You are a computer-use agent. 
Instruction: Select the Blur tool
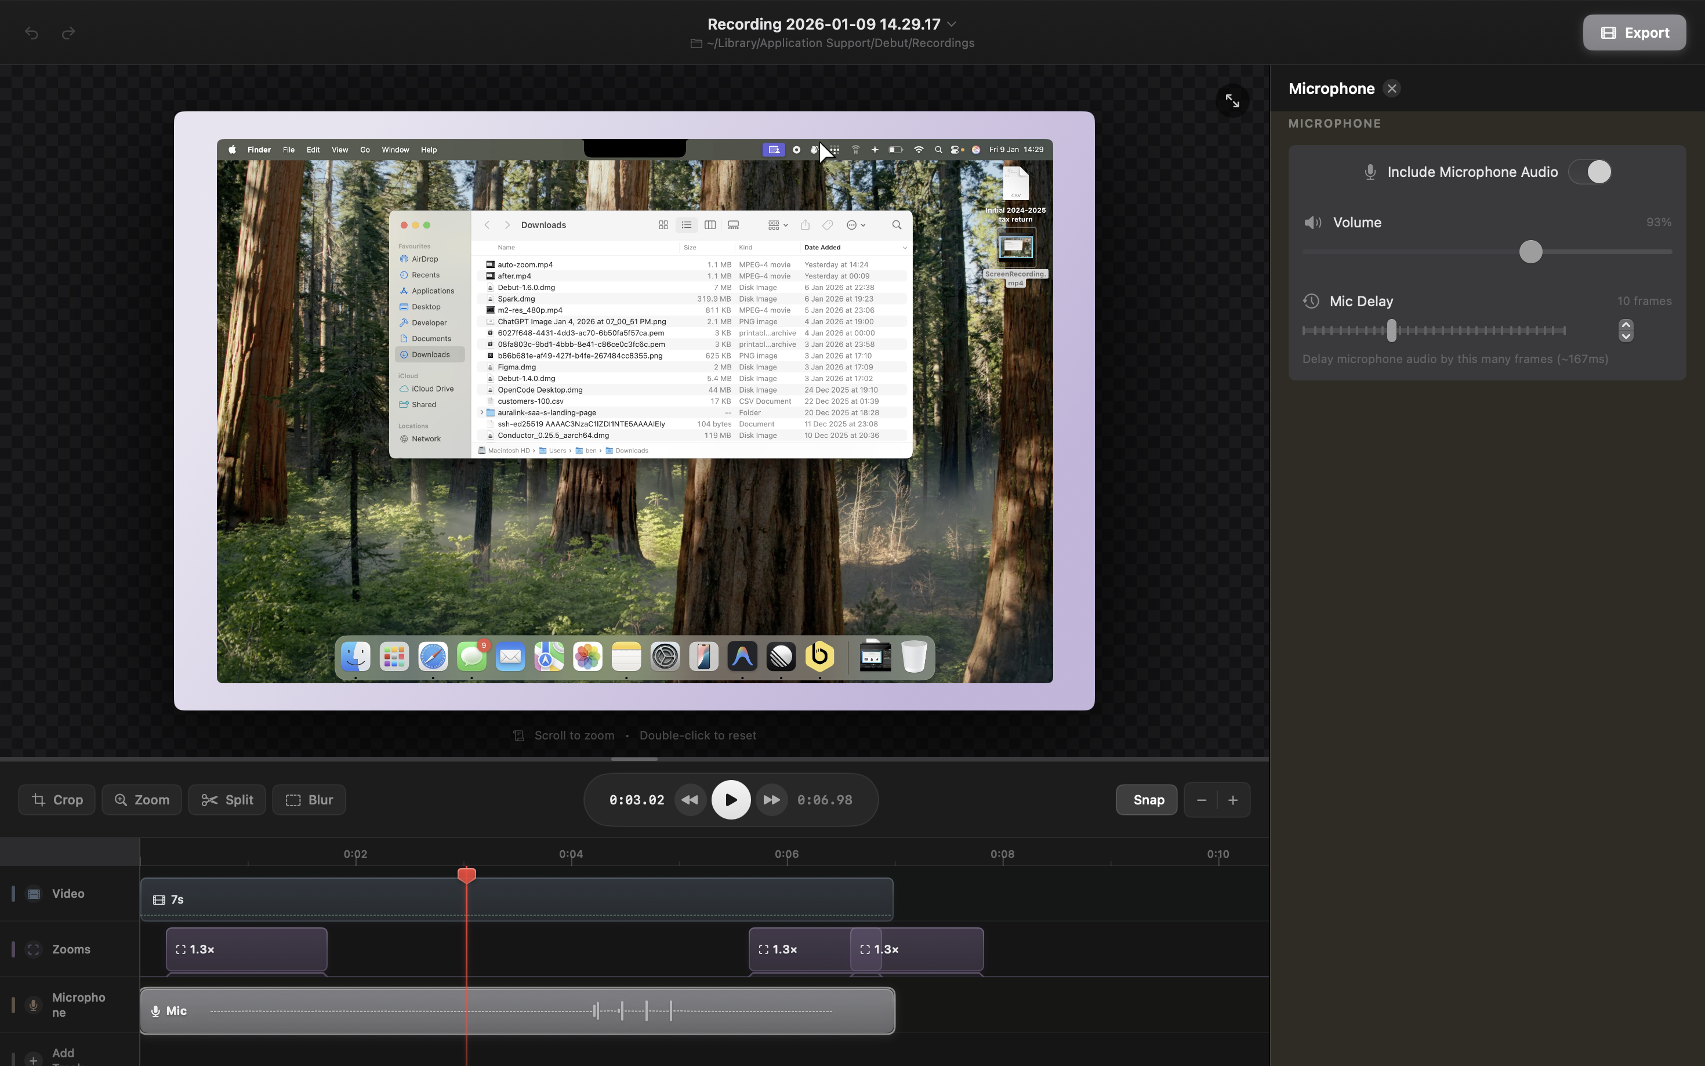[x=309, y=799]
